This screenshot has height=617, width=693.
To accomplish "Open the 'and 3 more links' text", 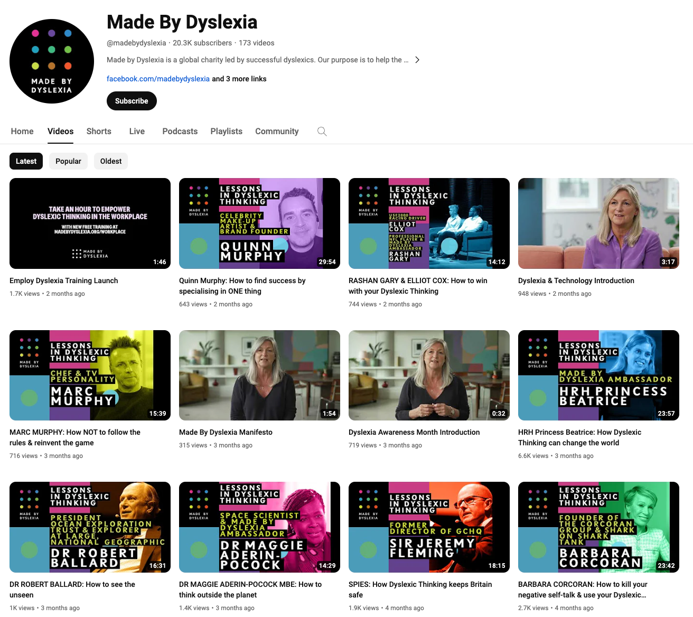I will (239, 79).
